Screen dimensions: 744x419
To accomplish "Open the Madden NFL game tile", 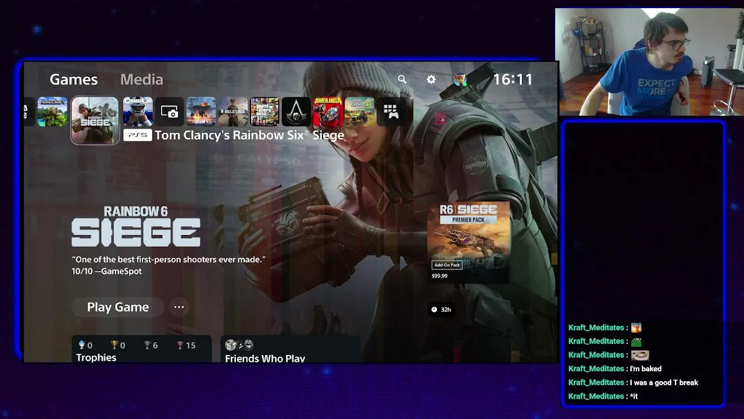I will coord(138,112).
